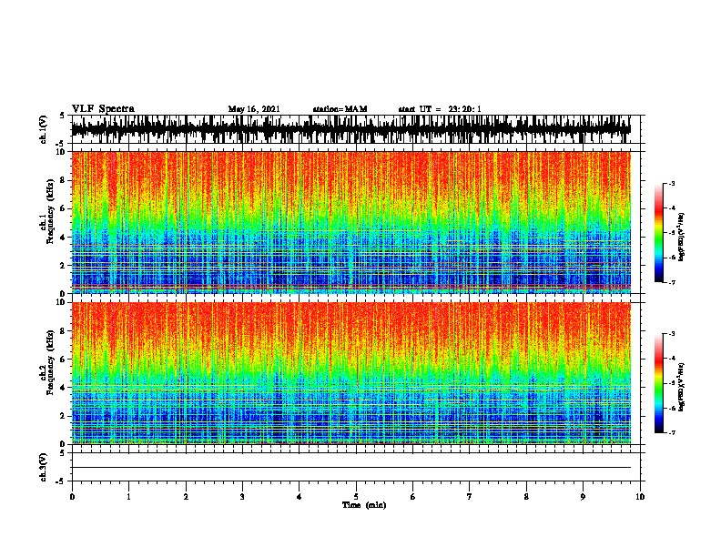Viewport: 721px width, 557px height.
Task: Click the "ch.3(V)" axis label
Action: pos(44,467)
